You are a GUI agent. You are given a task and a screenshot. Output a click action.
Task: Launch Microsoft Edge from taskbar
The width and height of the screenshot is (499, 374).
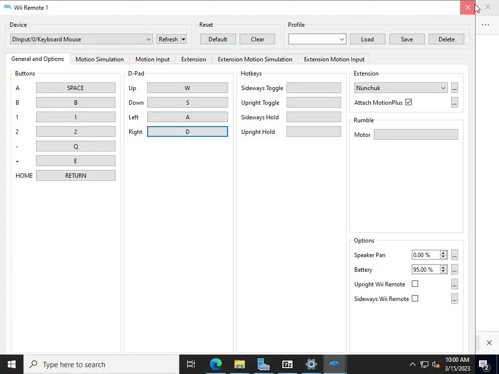pos(215,364)
